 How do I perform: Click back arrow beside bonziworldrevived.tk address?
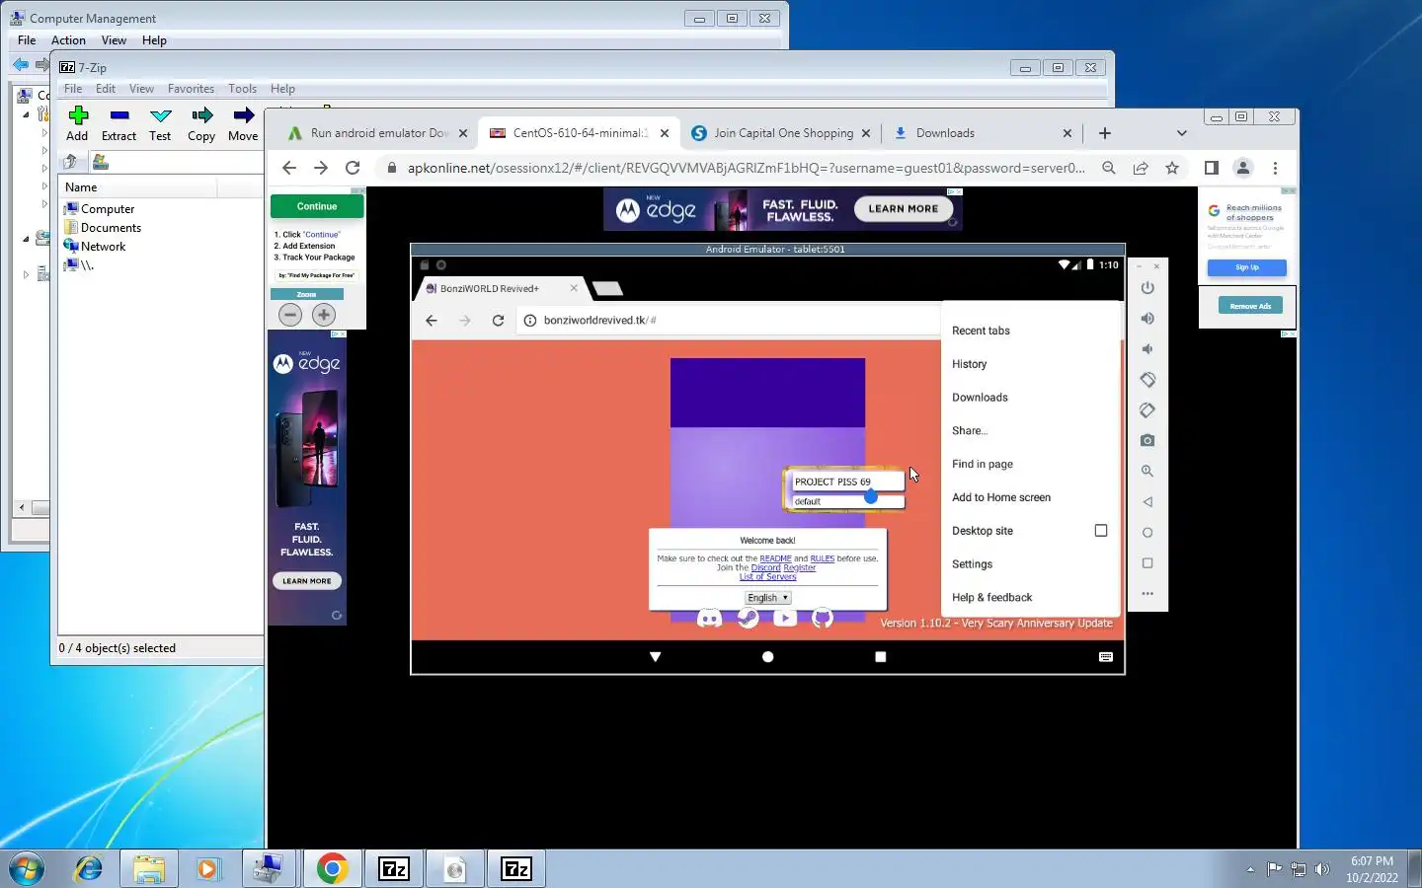coord(432,320)
